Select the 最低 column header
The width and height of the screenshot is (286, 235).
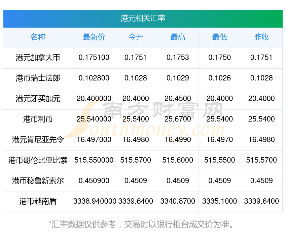click(x=220, y=37)
